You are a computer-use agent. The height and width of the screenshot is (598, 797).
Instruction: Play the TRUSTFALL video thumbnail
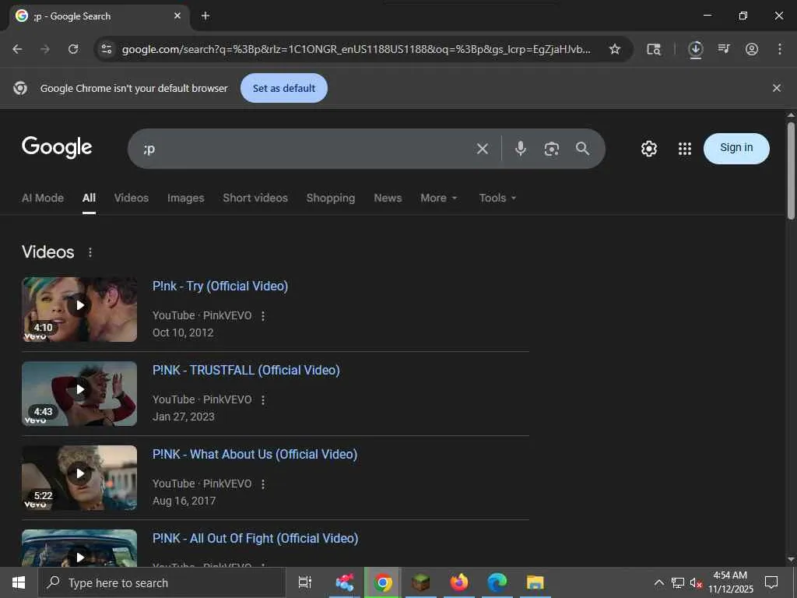79,393
